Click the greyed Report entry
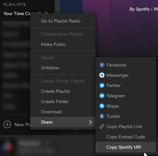This screenshot has width=158, height=156. pyautogui.click(x=63, y=57)
